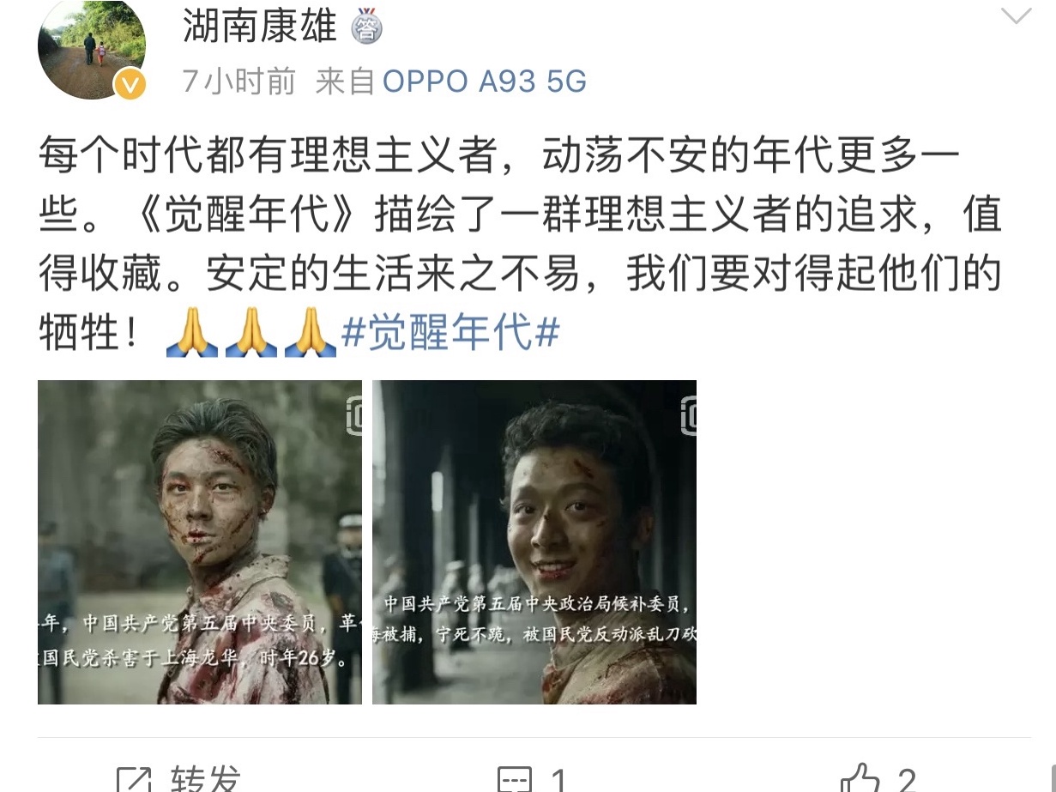
Task: Tap the 答 medal badge beside username
Action: 366,30
